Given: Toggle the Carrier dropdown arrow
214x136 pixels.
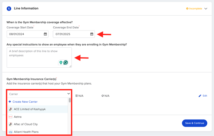Looking at the screenshot, I should tap(68, 94).
